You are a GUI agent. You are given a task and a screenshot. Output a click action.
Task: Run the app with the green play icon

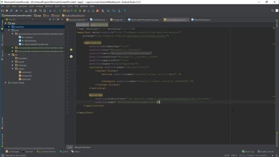(75, 11)
